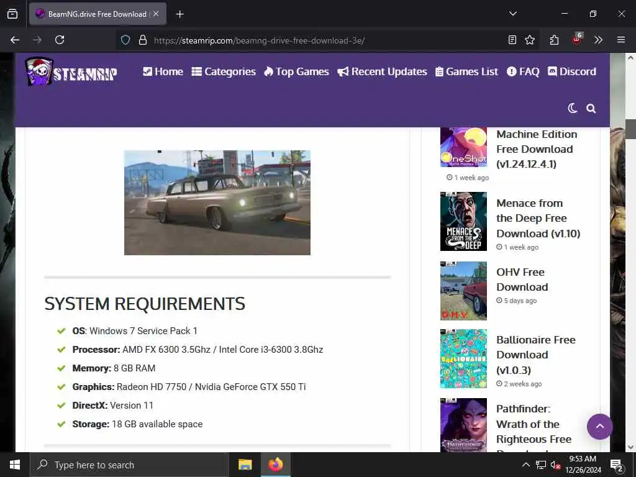
Task: Open File Explorer from the taskbar
Action: (245, 465)
